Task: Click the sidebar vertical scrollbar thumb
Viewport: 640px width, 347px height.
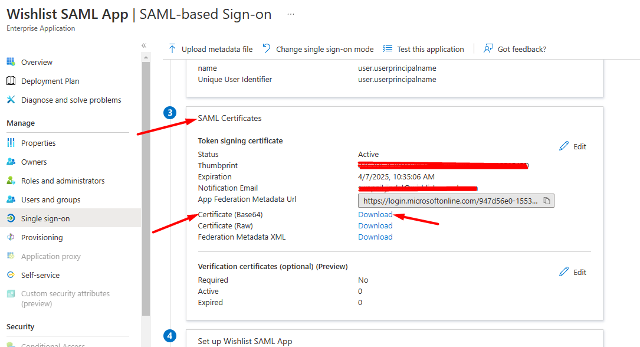Action: (x=146, y=189)
